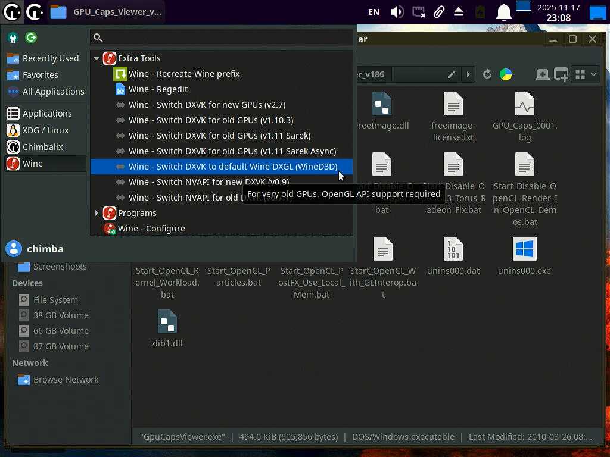Screen dimensions: 610x457
Task: Click the Programs wine icon
Action: 110,213
